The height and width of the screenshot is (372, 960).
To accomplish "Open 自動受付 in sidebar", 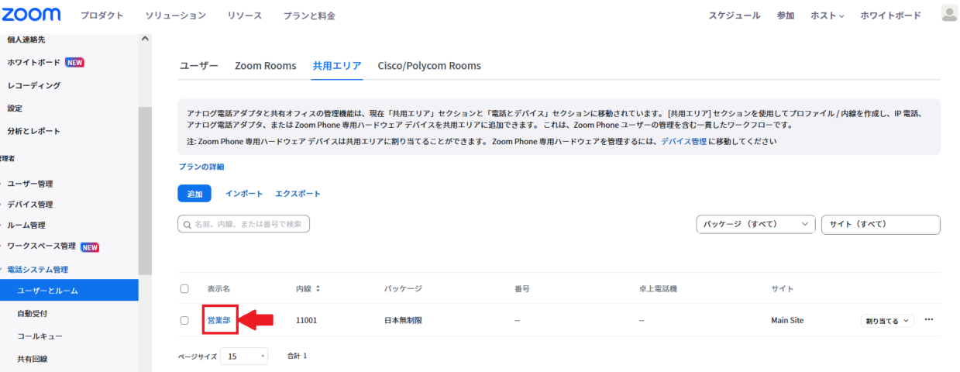I will point(33,314).
